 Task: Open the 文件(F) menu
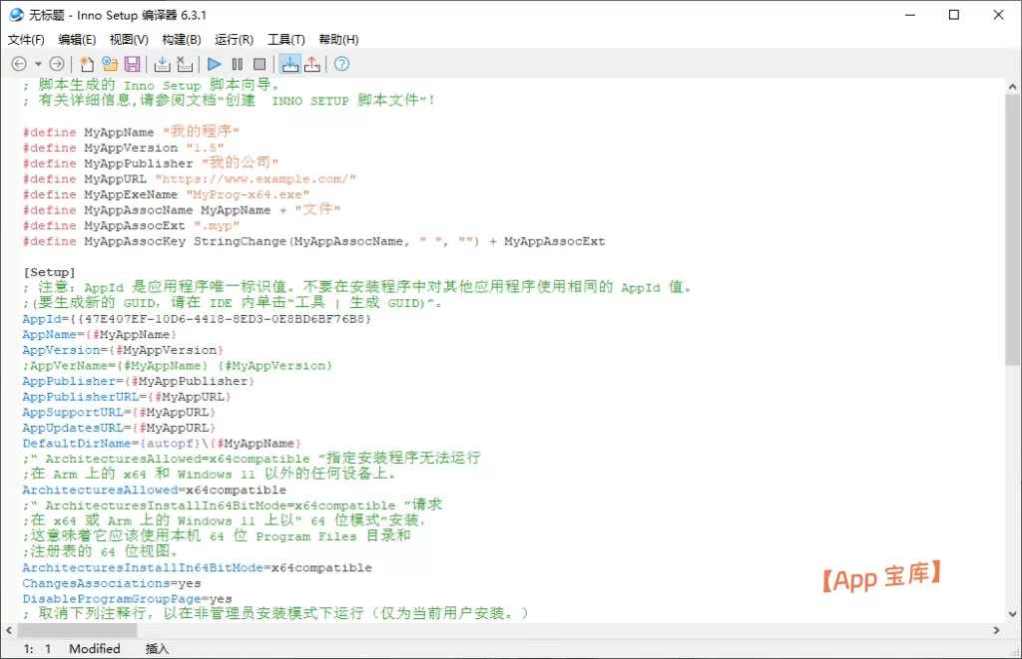pyautogui.click(x=26, y=39)
